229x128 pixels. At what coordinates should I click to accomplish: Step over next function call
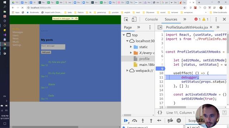point(135,121)
